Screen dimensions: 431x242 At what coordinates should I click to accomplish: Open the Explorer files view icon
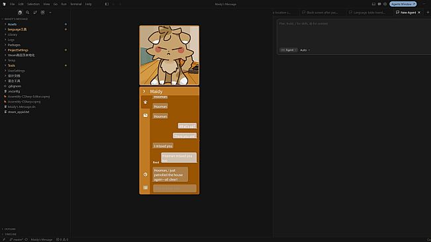[x=20, y=13]
